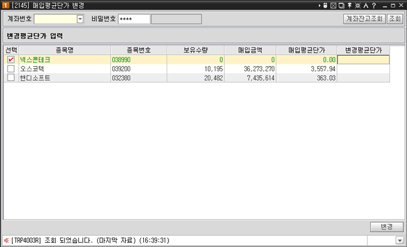The image size is (407, 247).
Task: Click the gray account name box beside password
Action: (x=176, y=19)
